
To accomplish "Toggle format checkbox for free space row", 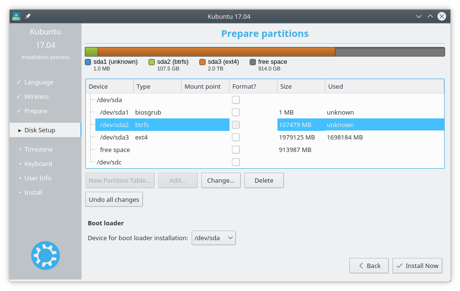I will [x=236, y=150].
